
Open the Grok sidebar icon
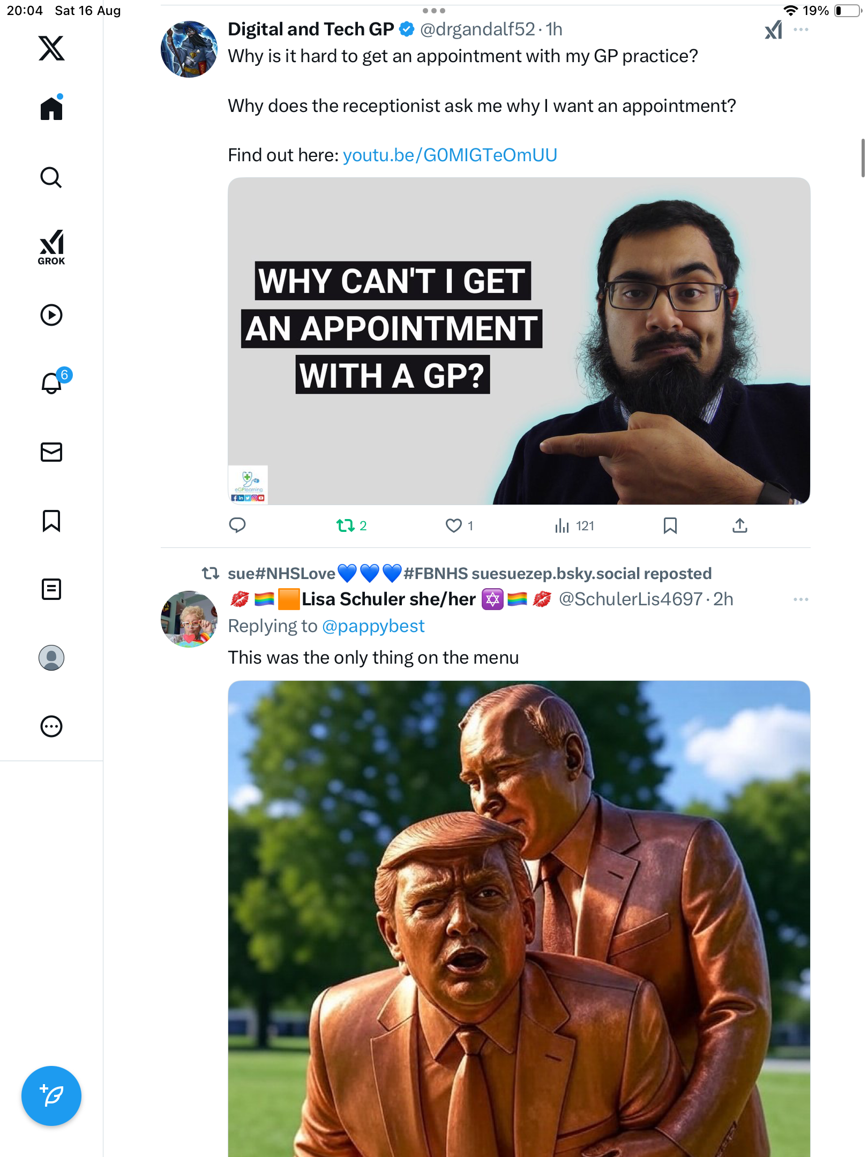click(51, 247)
